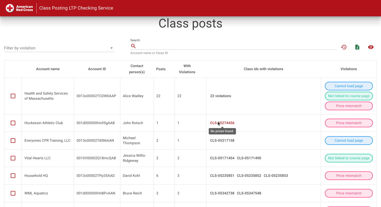Click account name Everyones CPR Training, LLC
The image size is (381, 207).
tap(47, 141)
